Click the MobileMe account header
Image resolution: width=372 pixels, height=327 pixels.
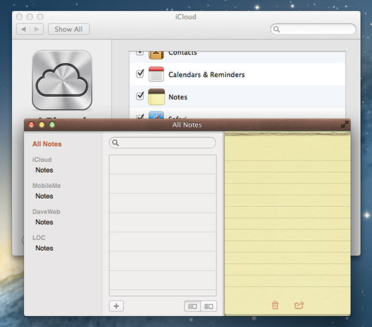point(46,186)
